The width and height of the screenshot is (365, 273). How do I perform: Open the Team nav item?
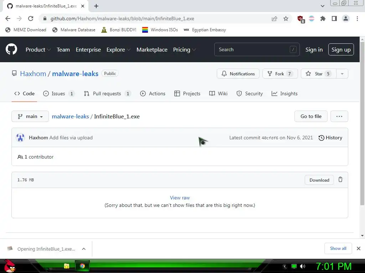coord(63,49)
